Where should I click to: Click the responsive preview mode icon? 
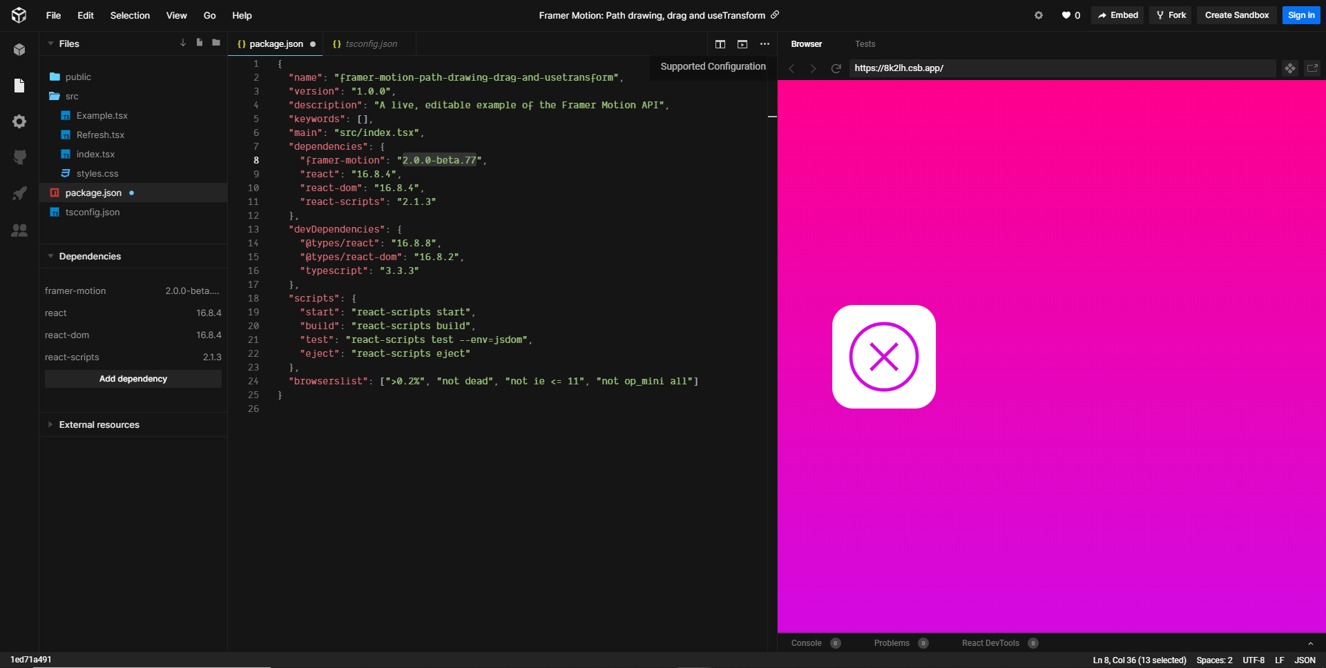1290,68
